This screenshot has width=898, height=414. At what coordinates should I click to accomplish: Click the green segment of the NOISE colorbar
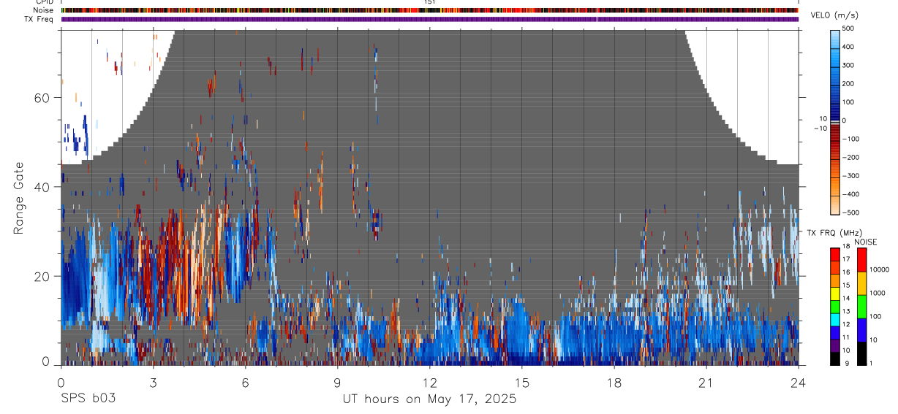(861, 306)
